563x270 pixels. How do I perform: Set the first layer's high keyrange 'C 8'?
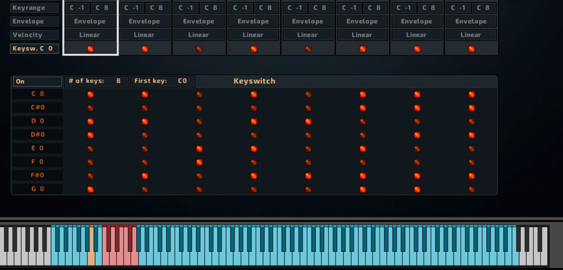click(103, 7)
